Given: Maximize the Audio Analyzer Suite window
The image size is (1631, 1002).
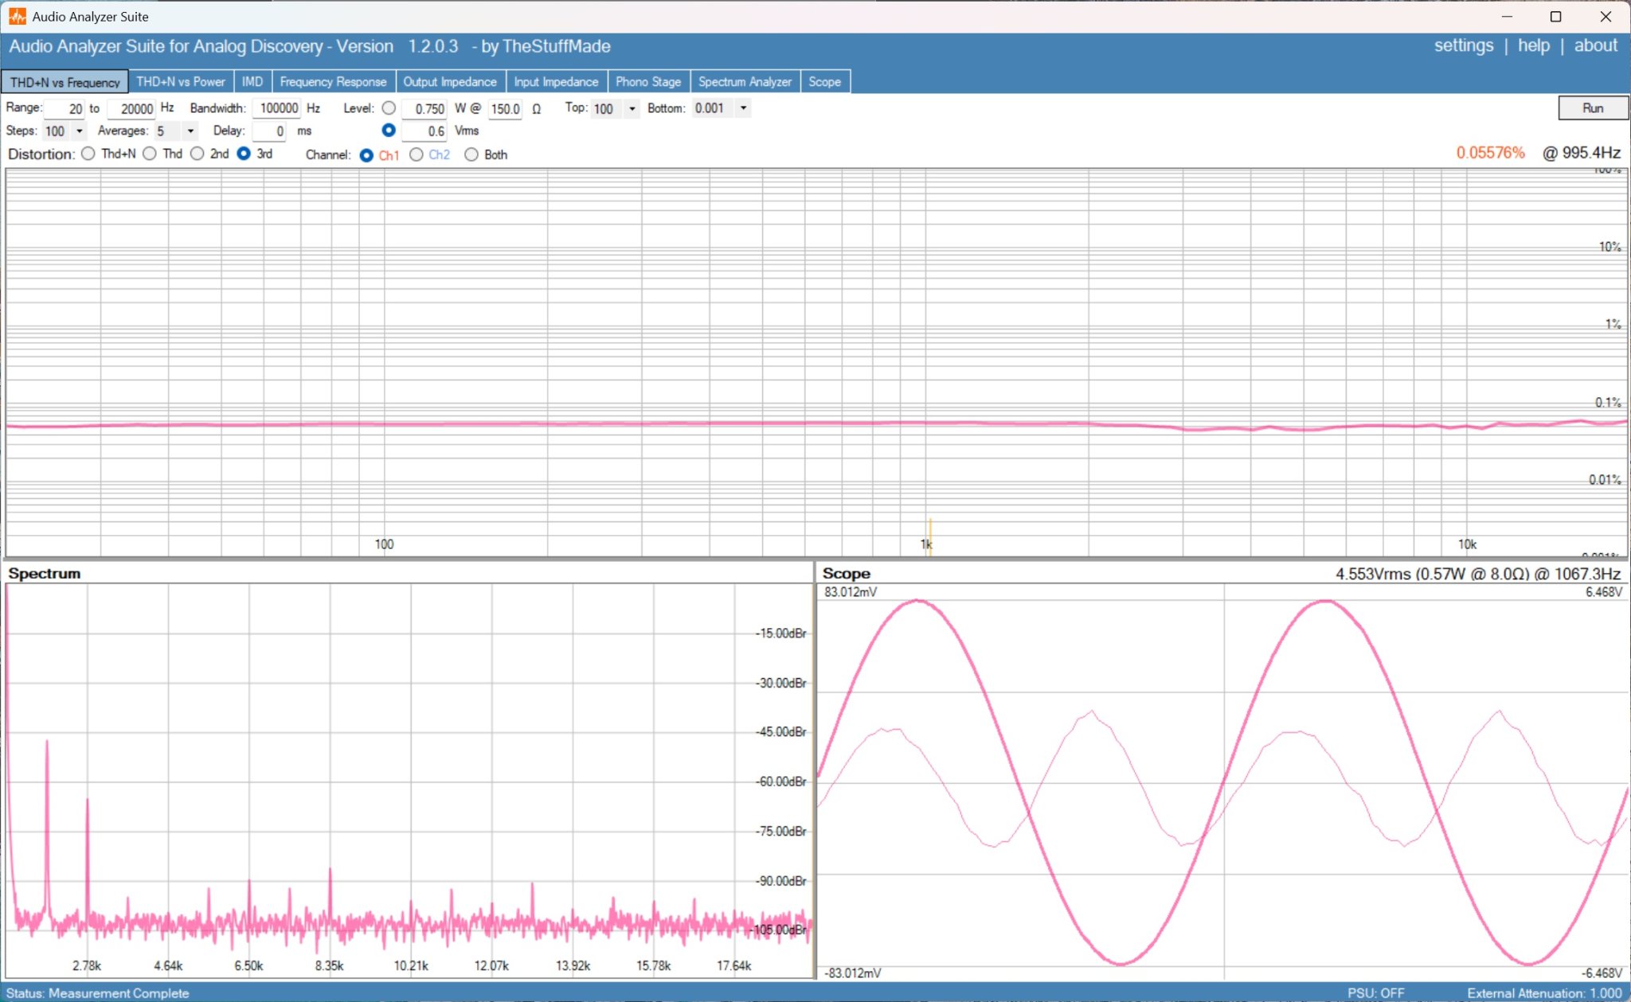Looking at the screenshot, I should coord(1556,16).
